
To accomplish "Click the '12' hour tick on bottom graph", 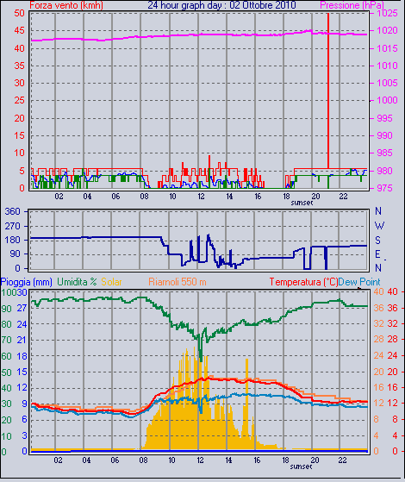I will click(201, 460).
